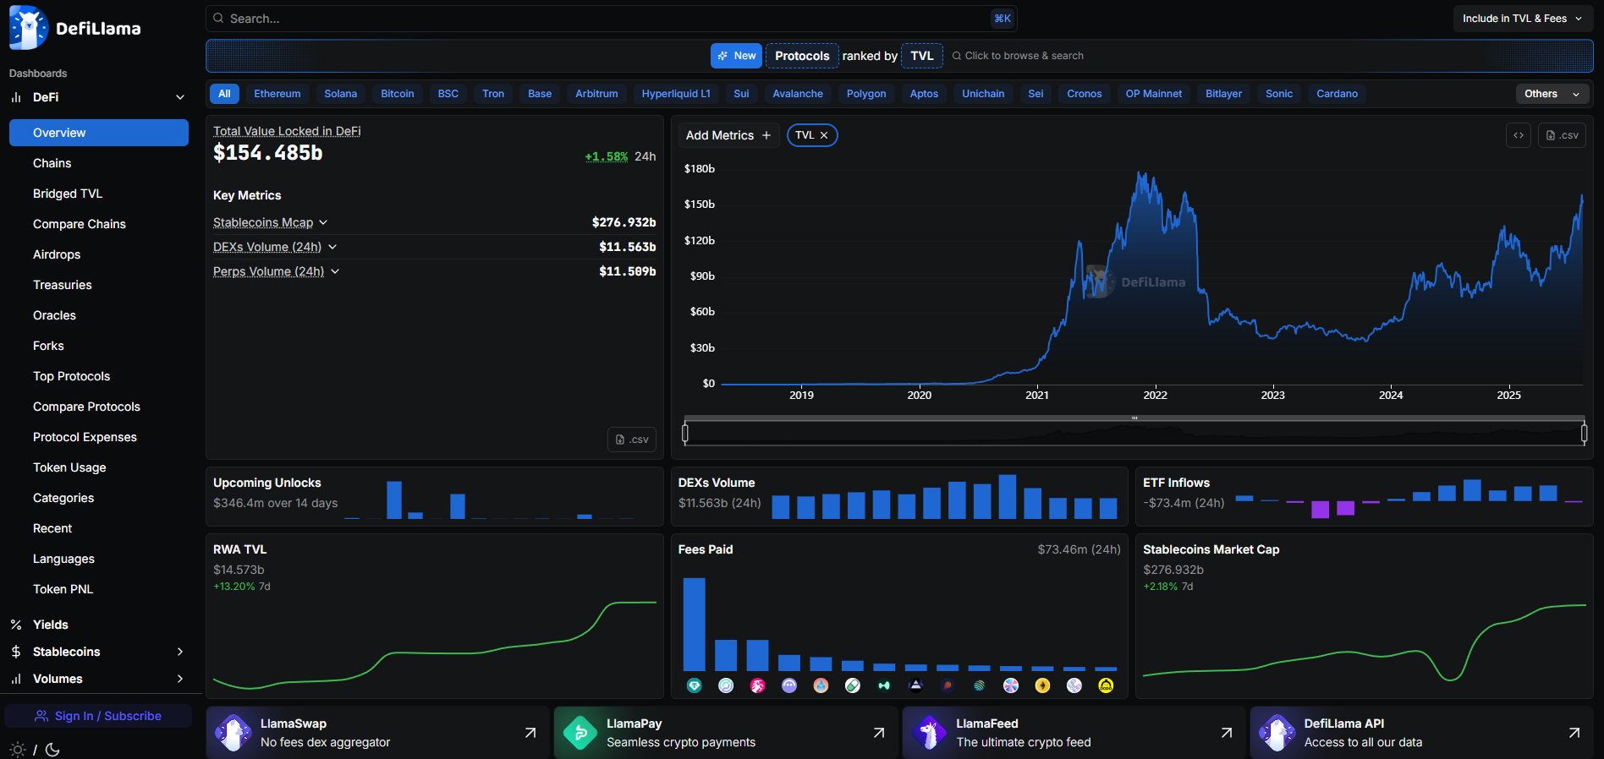The width and height of the screenshot is (1604, 759).
Task: Click the LlamaFeed llama avatar
Action: (929, 733)
